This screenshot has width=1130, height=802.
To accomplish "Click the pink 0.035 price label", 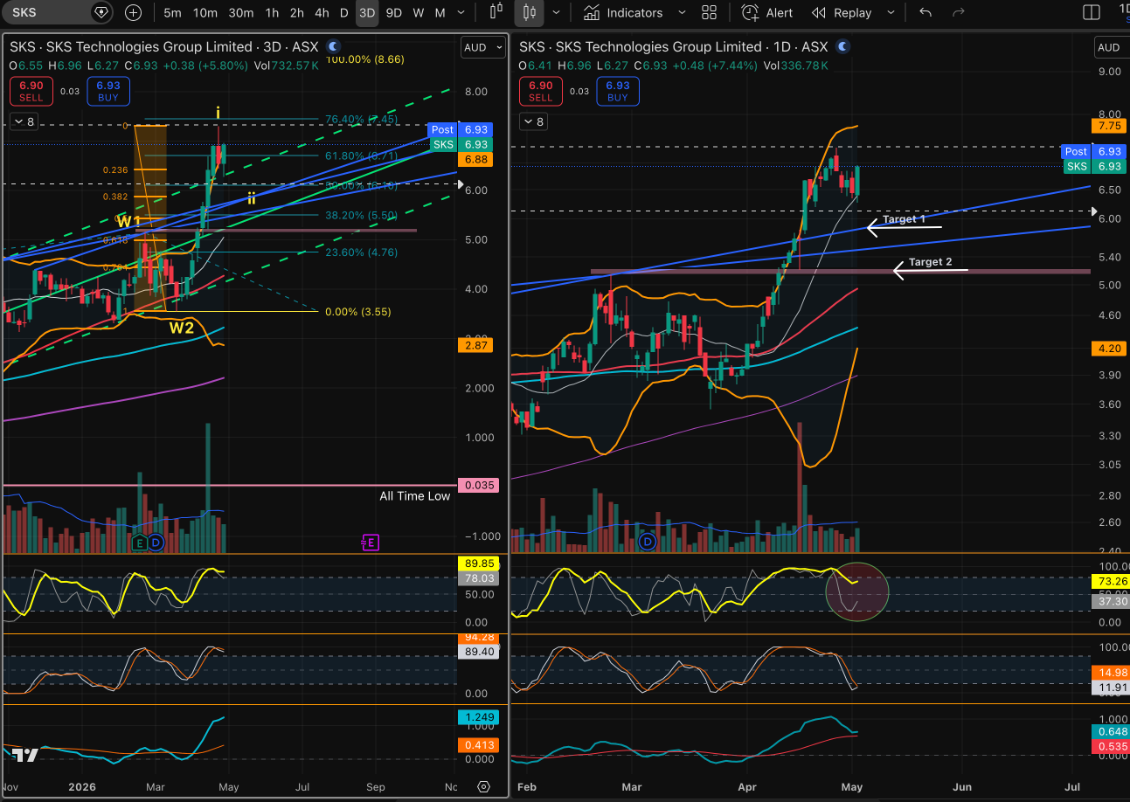I will pyautogui.click(x=479, y=486).
